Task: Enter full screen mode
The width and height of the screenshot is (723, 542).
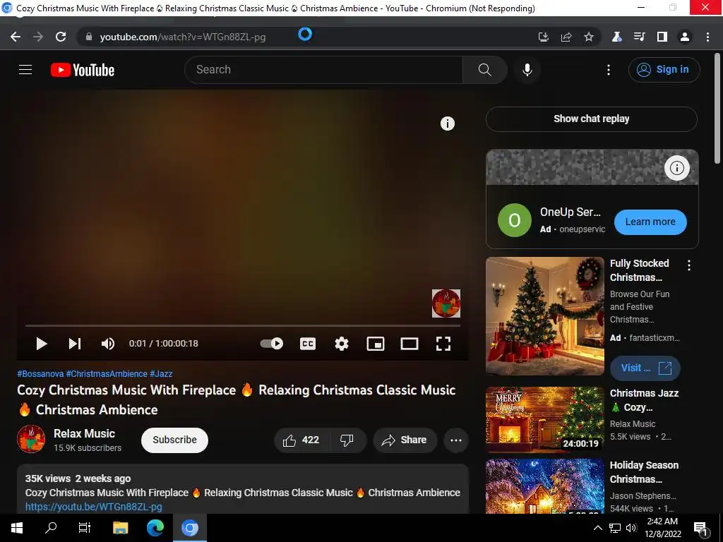Action: click(x=443, y=344)
